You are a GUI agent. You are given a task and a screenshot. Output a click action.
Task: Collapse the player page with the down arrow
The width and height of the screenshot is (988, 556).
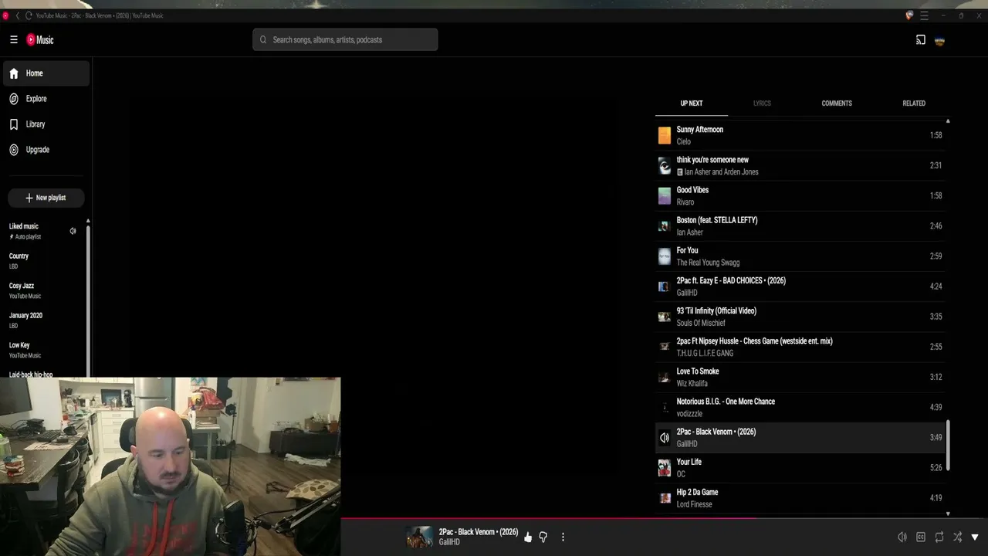975,537
